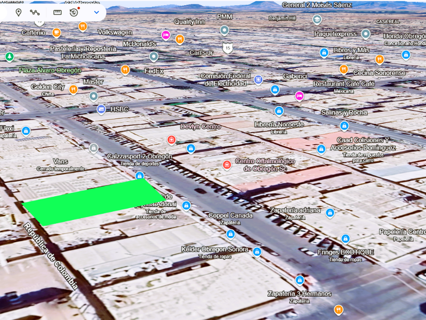Click the Coppel Canada shopping pin

click(231, 234)
